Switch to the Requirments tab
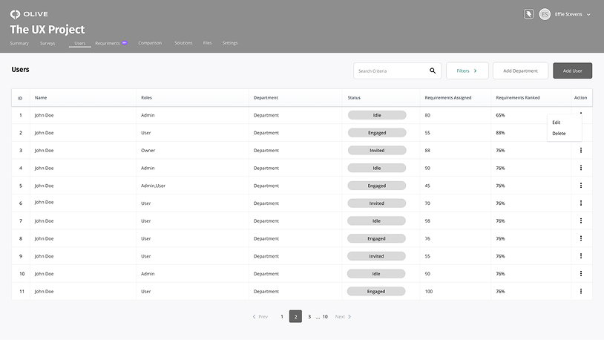Screen dimensions: 604x340 coord(108,43)
